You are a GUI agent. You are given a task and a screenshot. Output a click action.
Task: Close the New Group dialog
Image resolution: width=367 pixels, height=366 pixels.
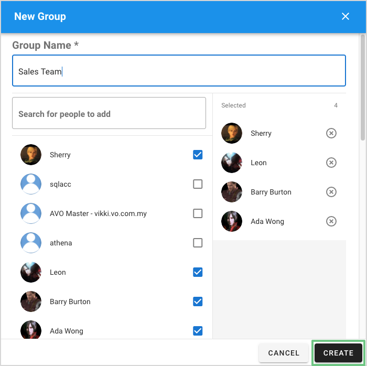click(x=346, y=16)
